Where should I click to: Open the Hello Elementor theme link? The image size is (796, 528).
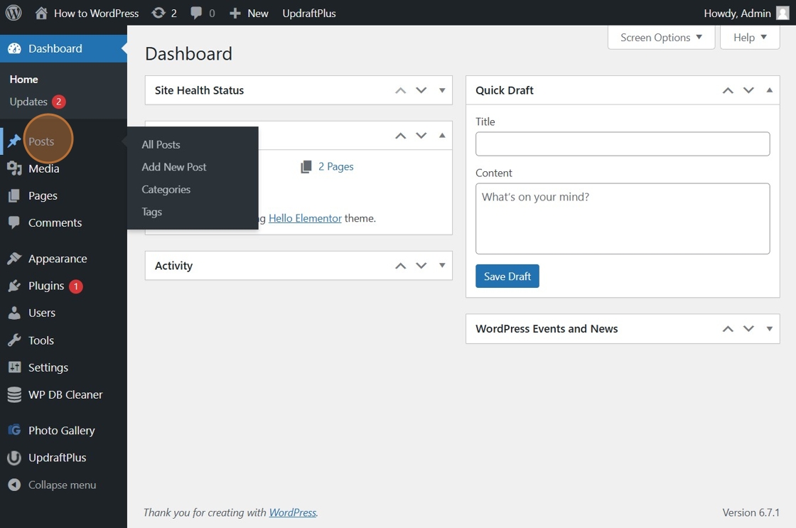pos(305,218)
